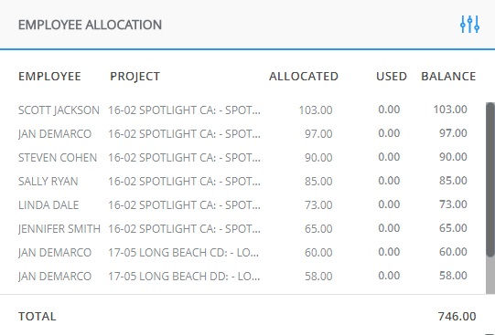Open Jan DeMarco's 16-02 Spotlight CA project

[184, 134]
